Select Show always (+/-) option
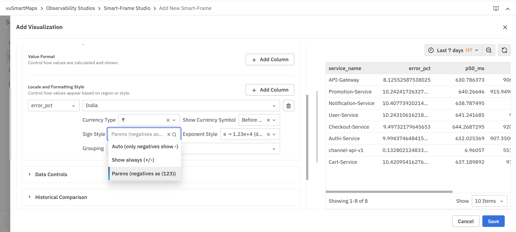 click(145, 160)
